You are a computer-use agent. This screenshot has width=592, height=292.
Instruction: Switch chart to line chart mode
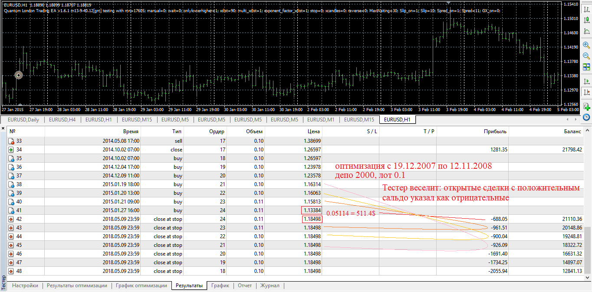[x=586, y=31]
